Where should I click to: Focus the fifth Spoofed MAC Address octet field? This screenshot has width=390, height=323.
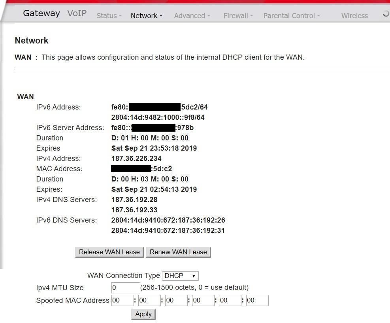tap(230, 300)
